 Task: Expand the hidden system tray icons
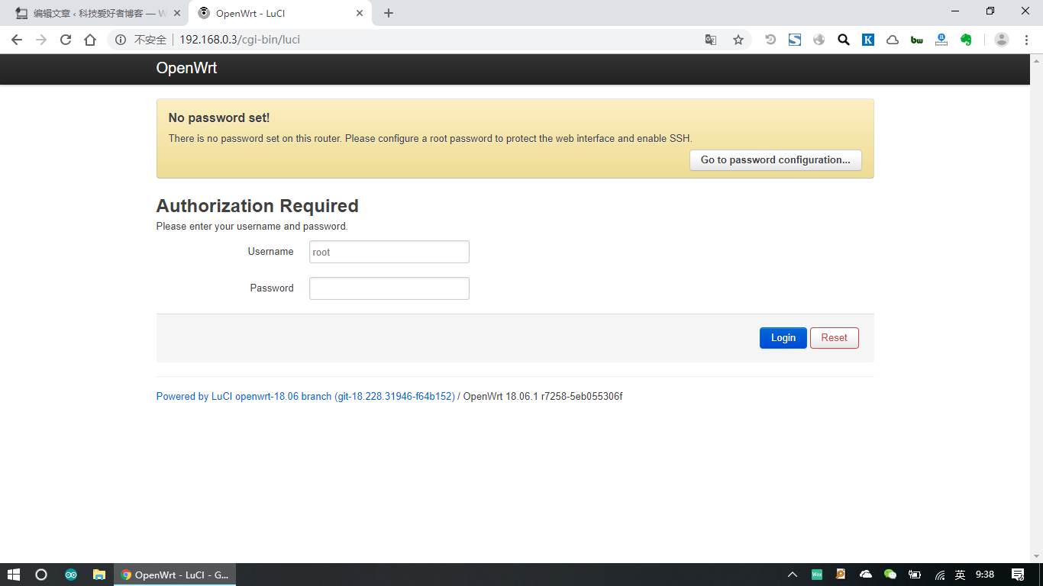coord(793,575)
